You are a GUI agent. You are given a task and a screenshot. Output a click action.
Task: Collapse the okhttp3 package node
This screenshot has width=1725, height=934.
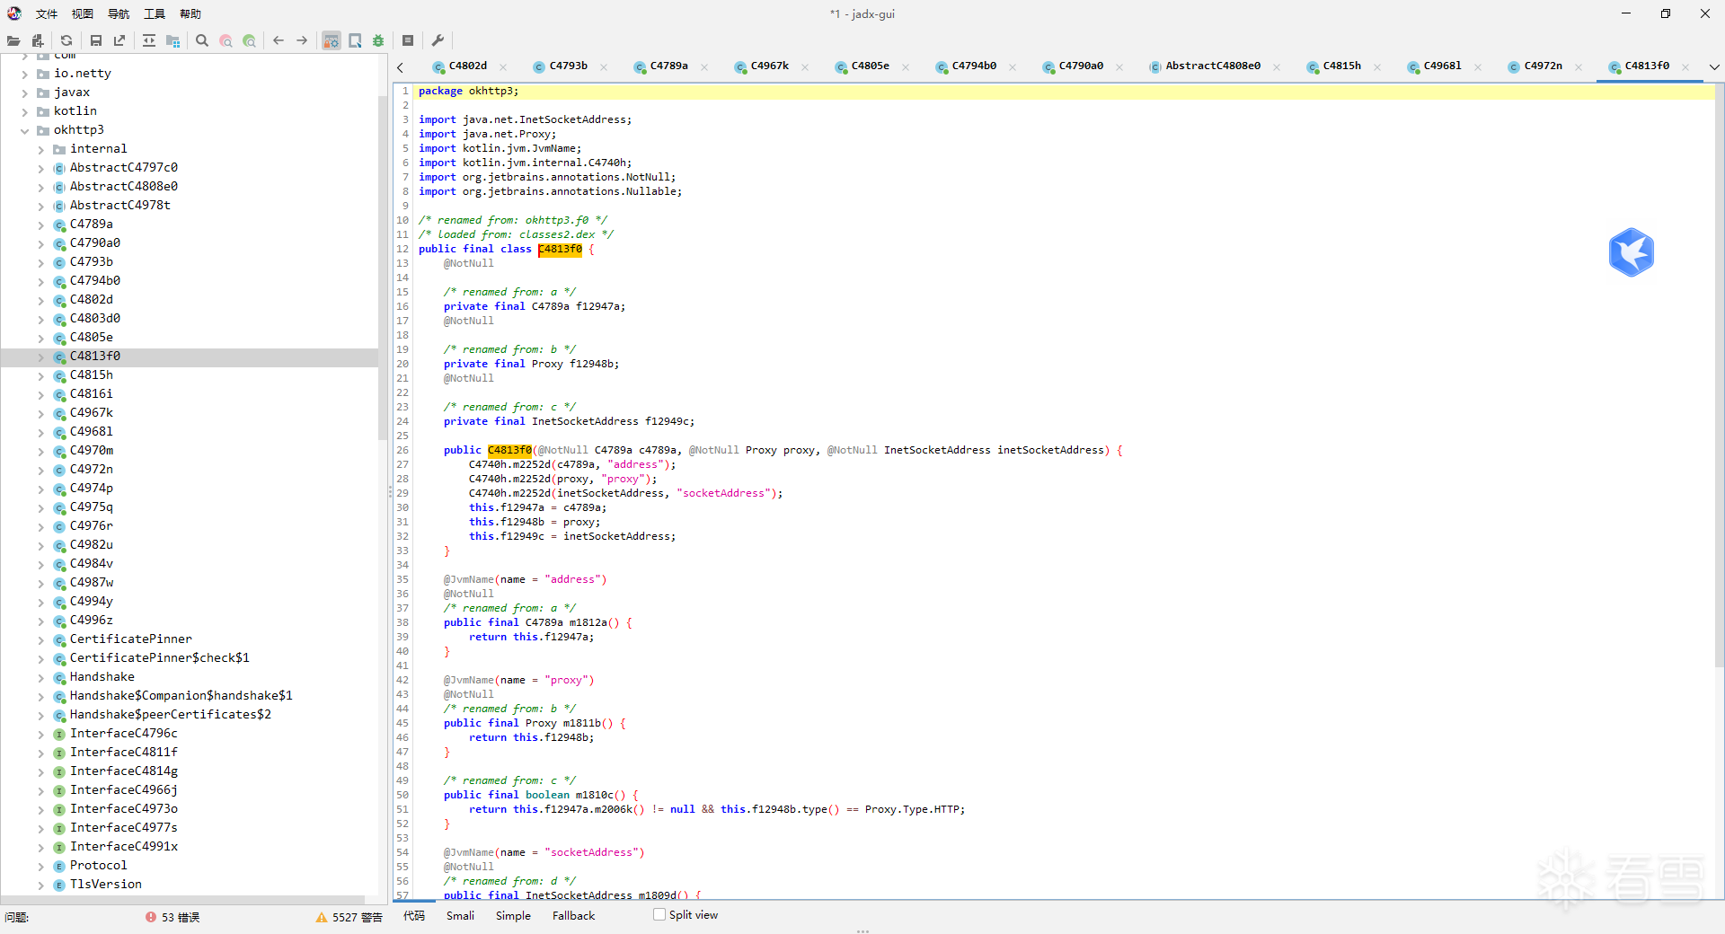pos(24,130)
